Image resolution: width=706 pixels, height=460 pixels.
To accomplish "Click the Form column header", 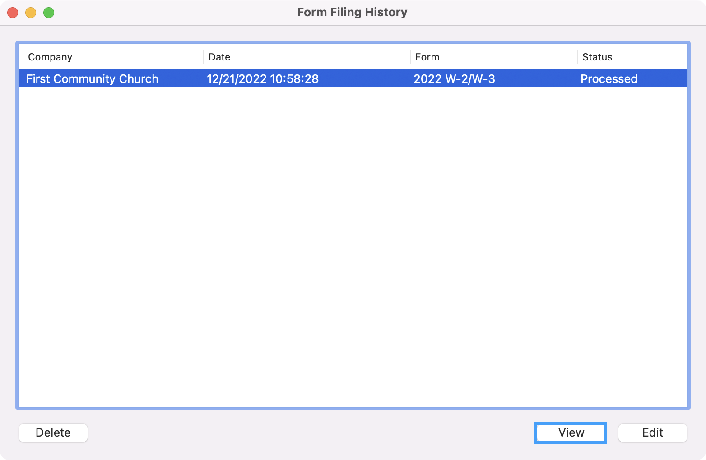I will tap(427, 57).
